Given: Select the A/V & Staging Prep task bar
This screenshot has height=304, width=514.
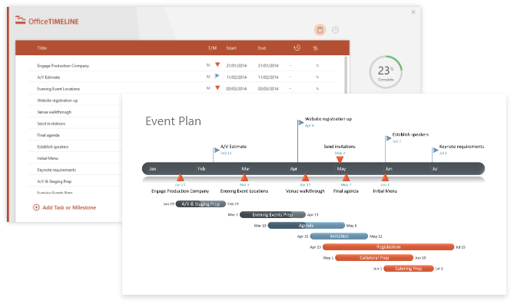Looking at the screenshot, I should point(201,203).
